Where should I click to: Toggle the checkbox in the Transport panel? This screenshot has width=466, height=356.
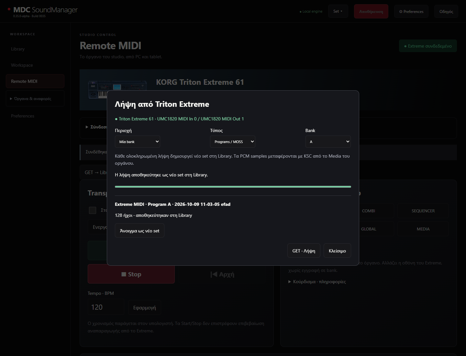click(x=93, y=210)
